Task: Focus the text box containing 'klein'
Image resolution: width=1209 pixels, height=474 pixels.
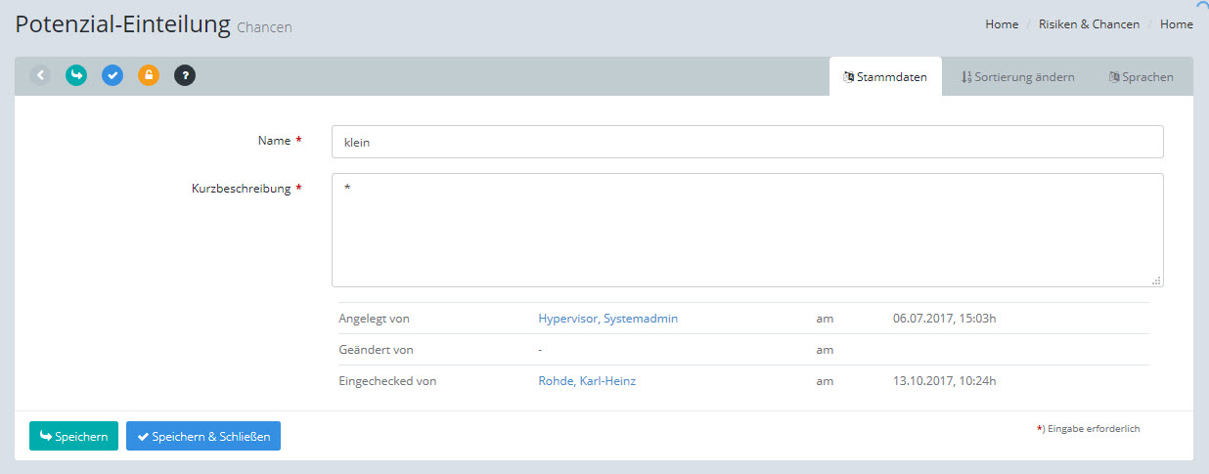Action: pyautogui.click(x=747, y=142)
